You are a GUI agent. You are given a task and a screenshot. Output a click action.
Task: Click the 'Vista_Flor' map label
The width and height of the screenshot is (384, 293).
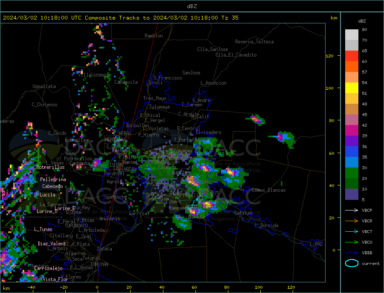point(55,279)
